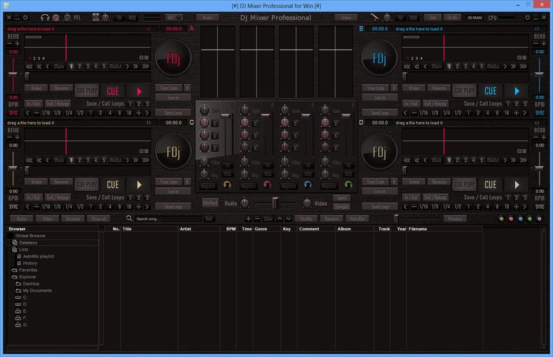Open the Audio tab in top bar
The width and height of the screenshot is (553, 357).
click(207, 17)
